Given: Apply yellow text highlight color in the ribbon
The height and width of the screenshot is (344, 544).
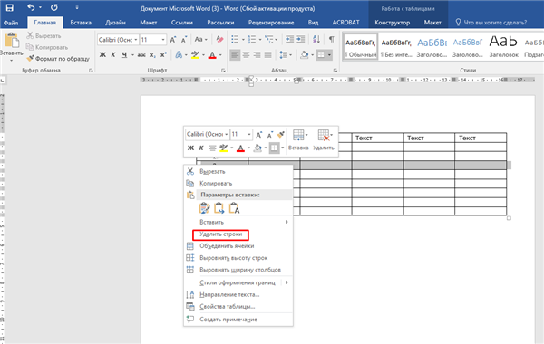Looking at the screenshot, I should click(195, 54).
